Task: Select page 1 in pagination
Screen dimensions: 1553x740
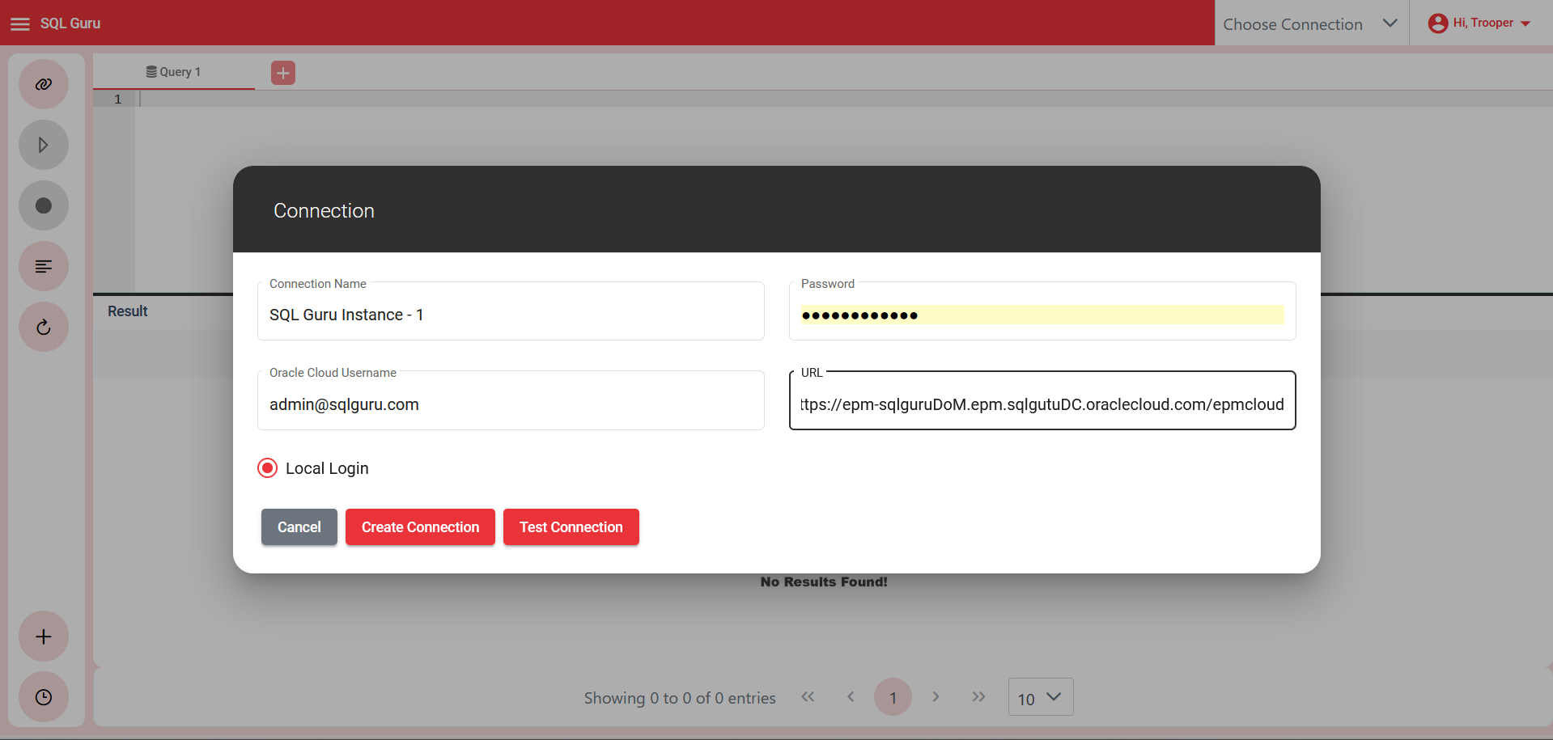Action: coord(893,697)
